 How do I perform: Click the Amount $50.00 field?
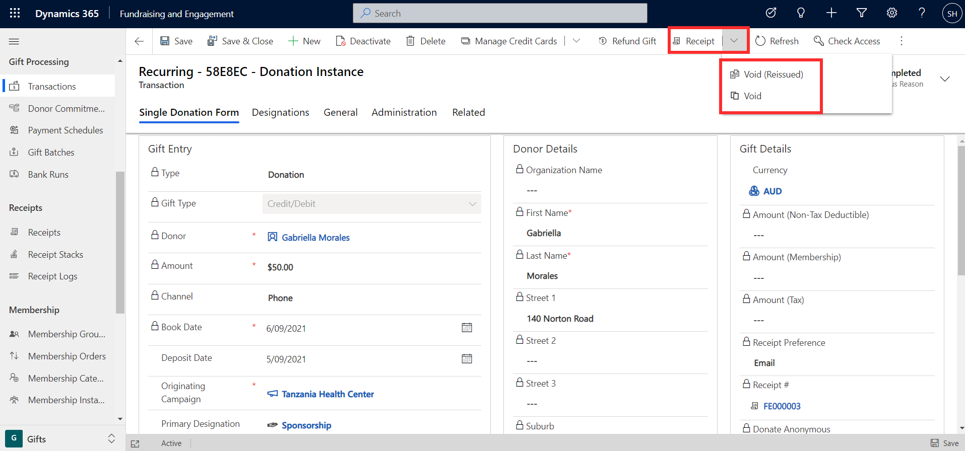click(x=280, y=267)
